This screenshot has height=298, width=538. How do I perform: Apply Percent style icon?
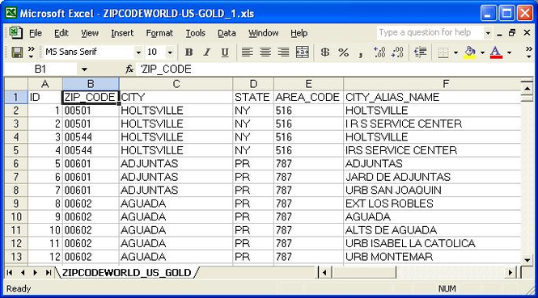[344, 52]
